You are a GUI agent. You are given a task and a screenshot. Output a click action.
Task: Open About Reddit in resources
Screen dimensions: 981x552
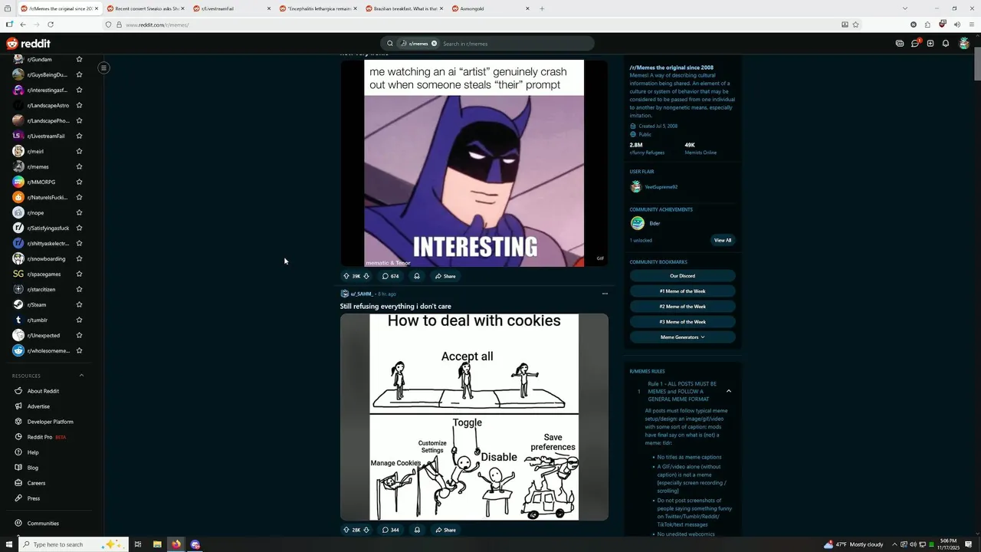coord(43,391)
